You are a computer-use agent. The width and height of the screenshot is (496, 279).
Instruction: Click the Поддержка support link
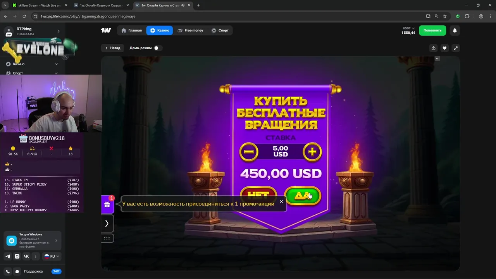click(33, 272)
